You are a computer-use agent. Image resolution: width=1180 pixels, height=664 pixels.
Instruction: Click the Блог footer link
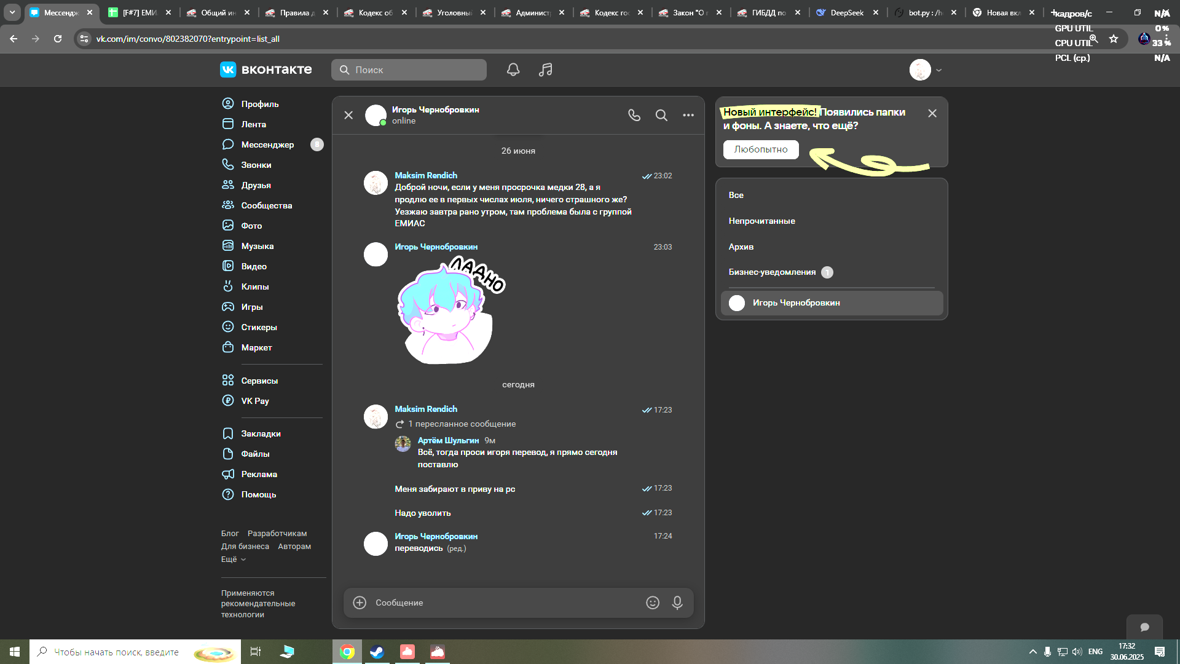[230, 534]
